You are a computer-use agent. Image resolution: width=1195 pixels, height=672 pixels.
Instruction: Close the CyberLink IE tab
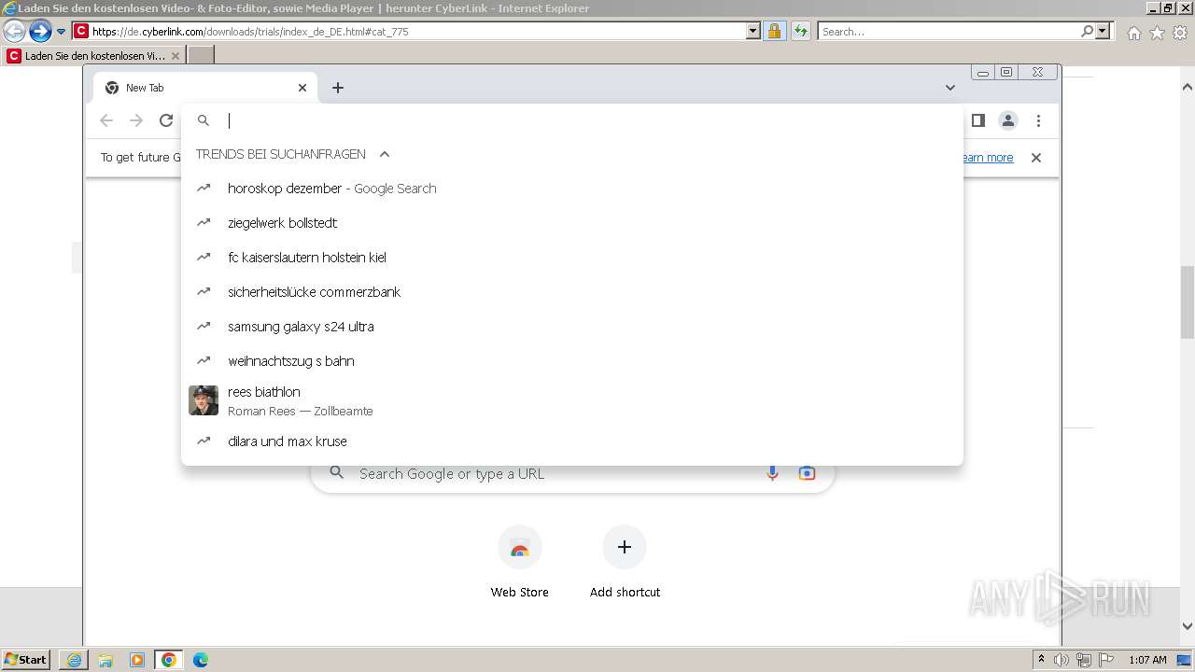point(175,56)
